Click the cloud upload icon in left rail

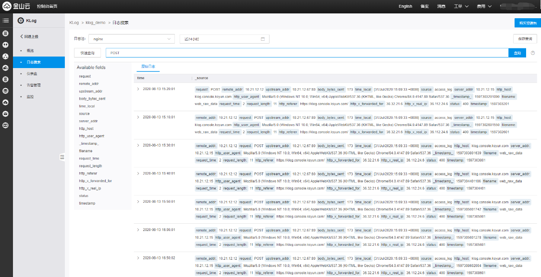pos(6,102)
